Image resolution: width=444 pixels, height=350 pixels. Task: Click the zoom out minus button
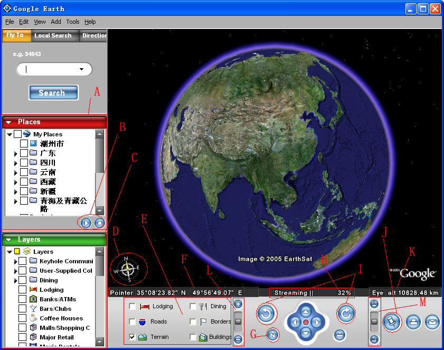(x=239, y=339)
